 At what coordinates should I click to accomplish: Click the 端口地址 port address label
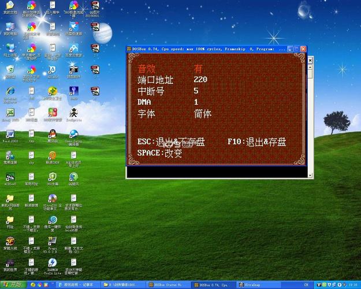coord(155,80)
